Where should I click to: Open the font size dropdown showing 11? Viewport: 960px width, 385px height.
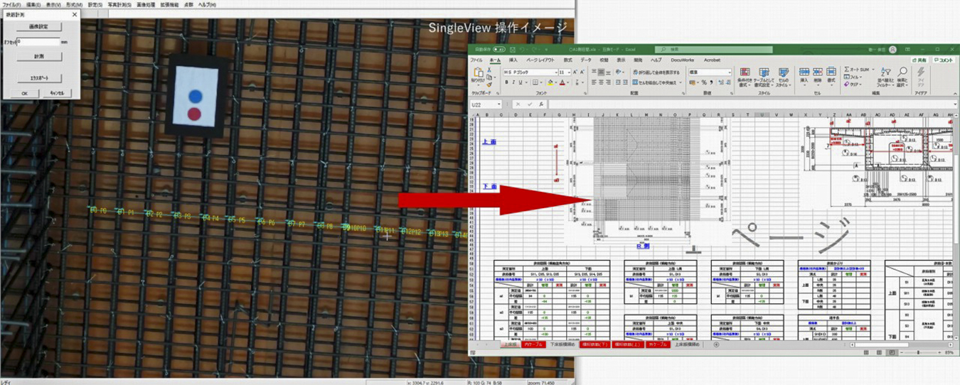pyautogui.click(x=570, y=72)
